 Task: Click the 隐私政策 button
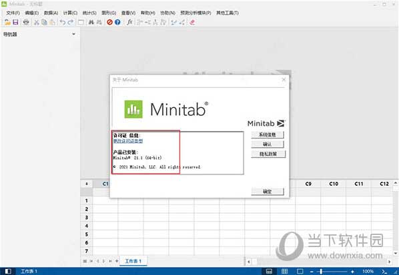(268, 154)
